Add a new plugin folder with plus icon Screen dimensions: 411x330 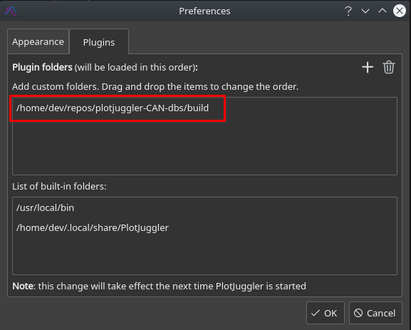click(368, 68)
